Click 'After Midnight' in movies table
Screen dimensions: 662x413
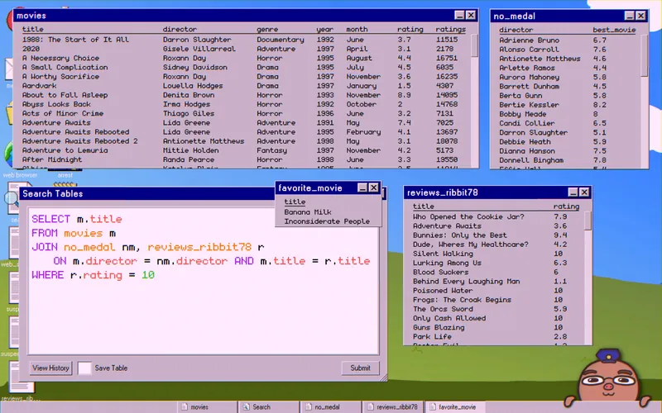tap(52, 159)
